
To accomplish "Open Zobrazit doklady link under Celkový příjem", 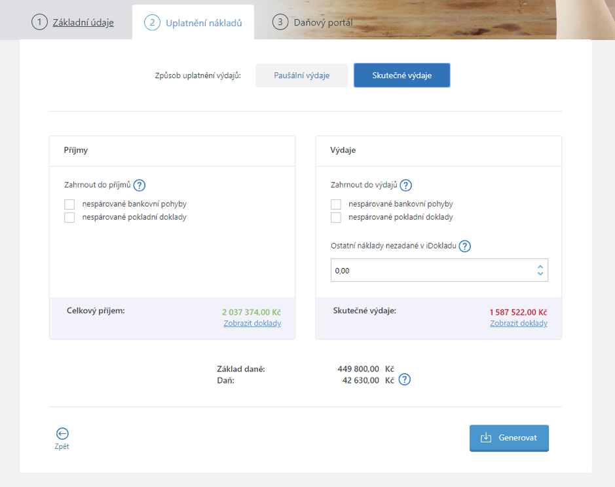I will tap(252, 323).
